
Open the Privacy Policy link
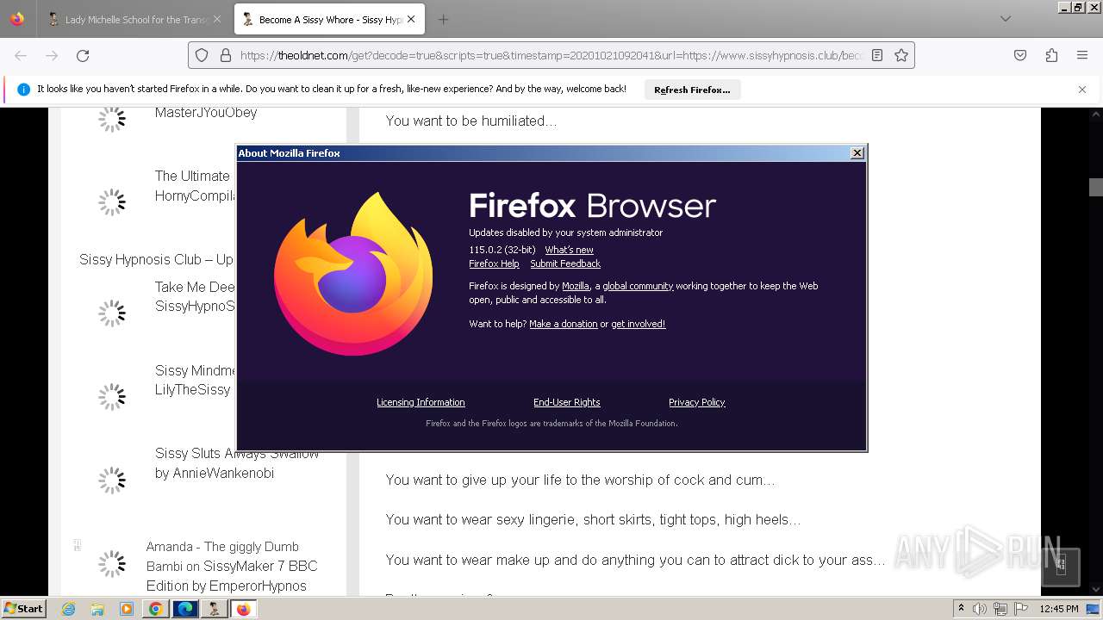pos(696,402)
